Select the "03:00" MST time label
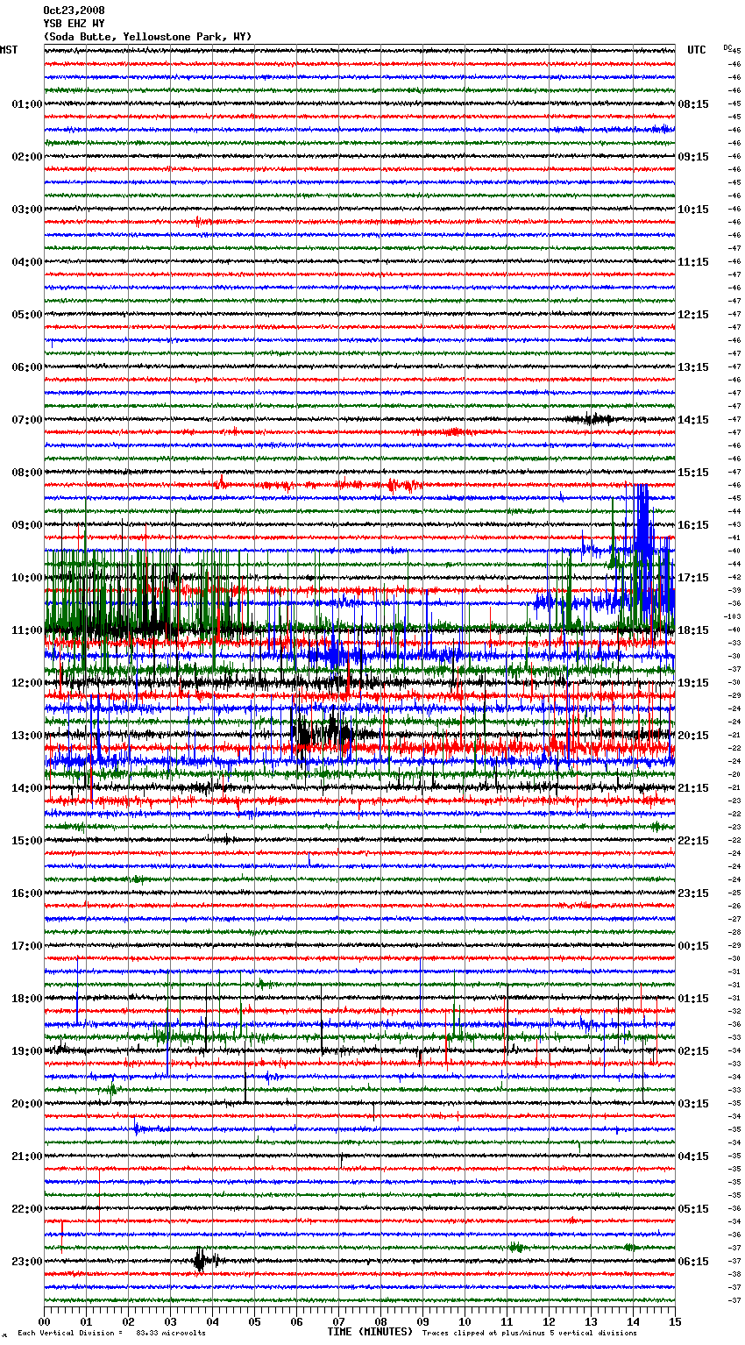This screenshot has width=745, height=1345. pos(27,210)
